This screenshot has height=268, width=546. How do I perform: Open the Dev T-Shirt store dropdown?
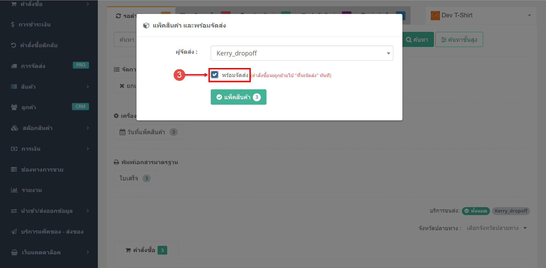(481, 15)
